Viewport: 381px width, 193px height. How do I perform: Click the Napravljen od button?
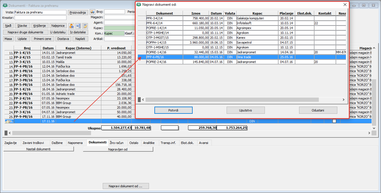pos(118,149)
